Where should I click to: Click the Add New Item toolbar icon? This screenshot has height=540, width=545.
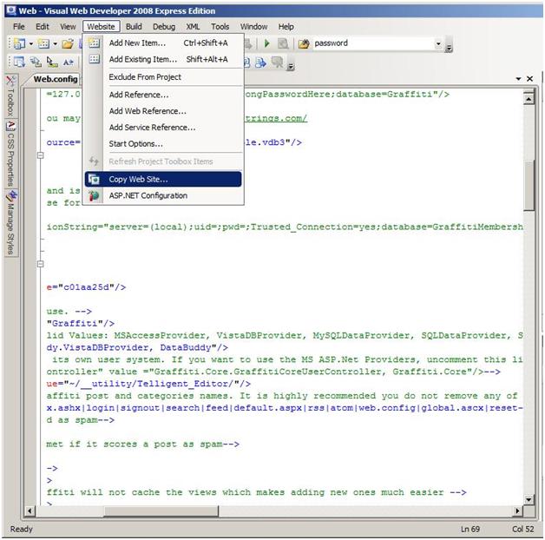click(x=43, y=43)
